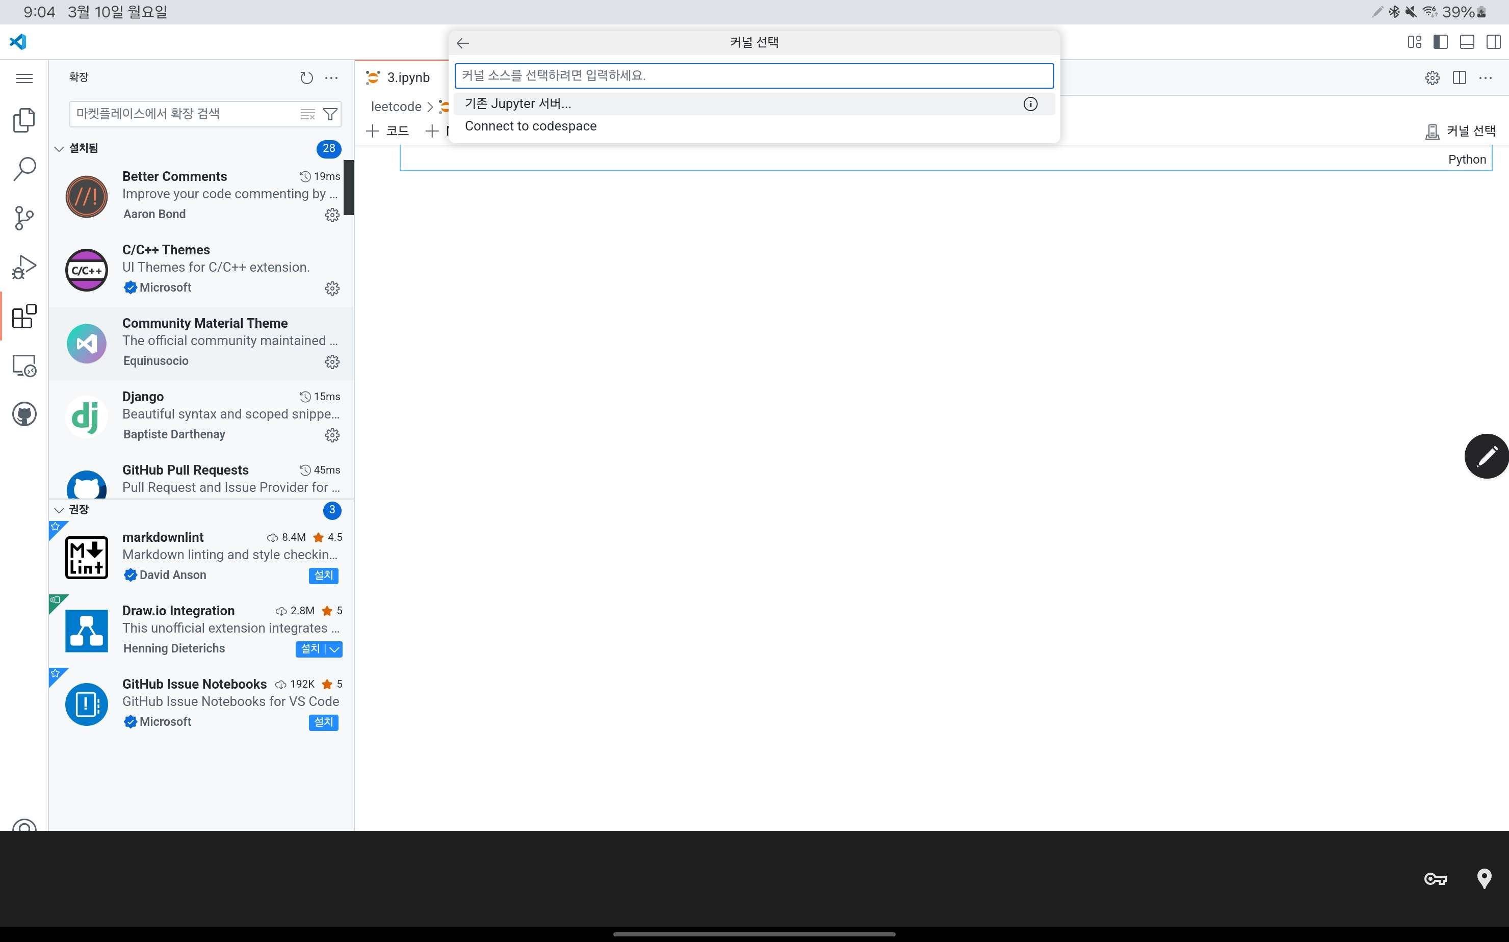The height and width of the screenshot is (942, 1509).
Task: Open Community Material Theme manage gear
Action: [332, 362]
